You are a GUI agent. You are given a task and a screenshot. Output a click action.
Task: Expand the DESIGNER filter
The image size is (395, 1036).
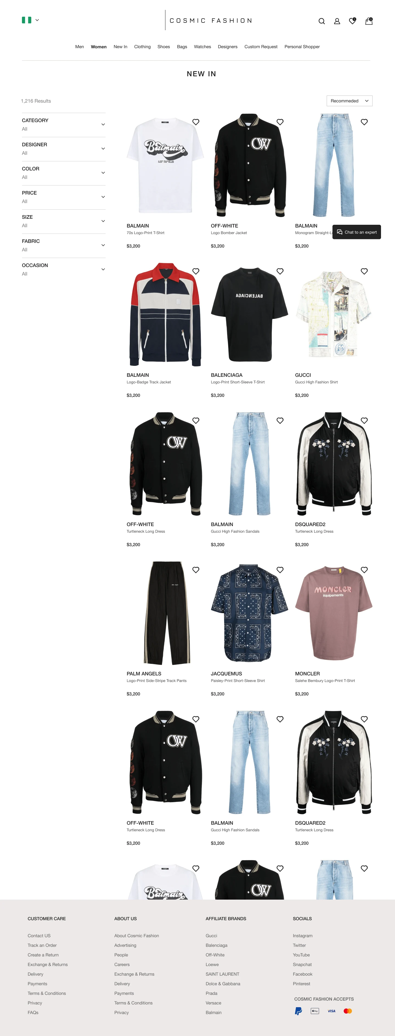(x=63, y=149)
